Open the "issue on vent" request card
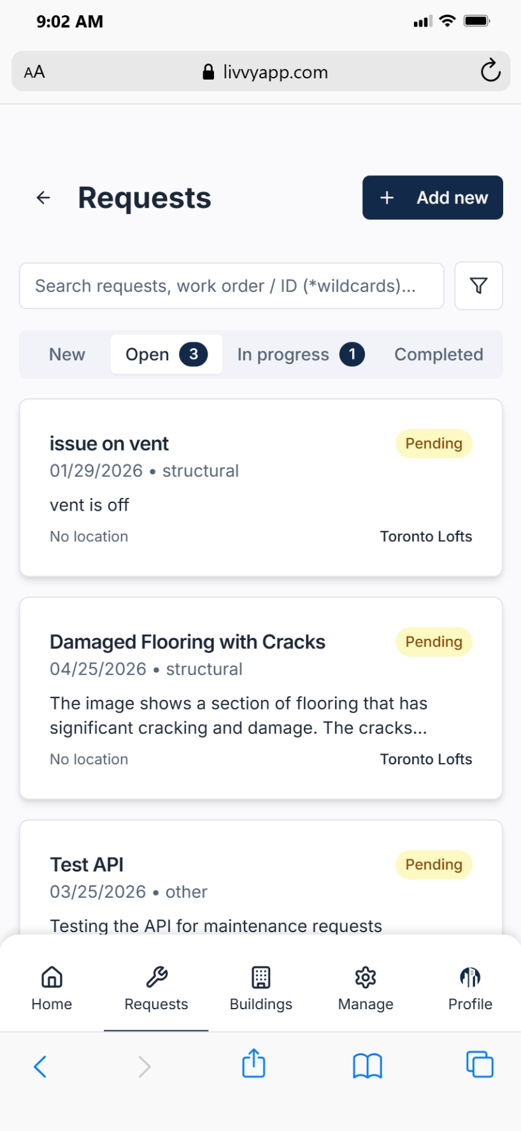The image size is (521, 1131). (260, 488)
